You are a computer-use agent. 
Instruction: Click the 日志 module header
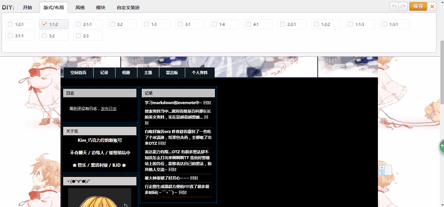pos(100,93)
